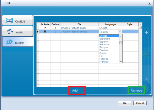
Task: Remove the selected subtitle
Action: [x=136, y=90]
